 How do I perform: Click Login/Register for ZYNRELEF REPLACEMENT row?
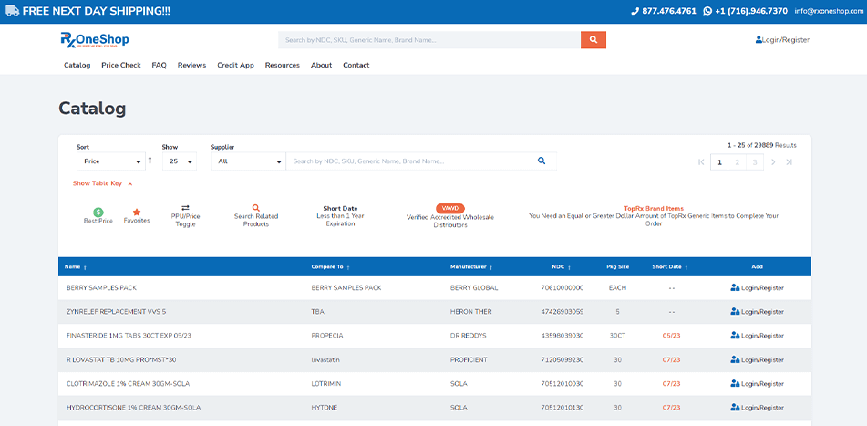[x=757, y=311]
